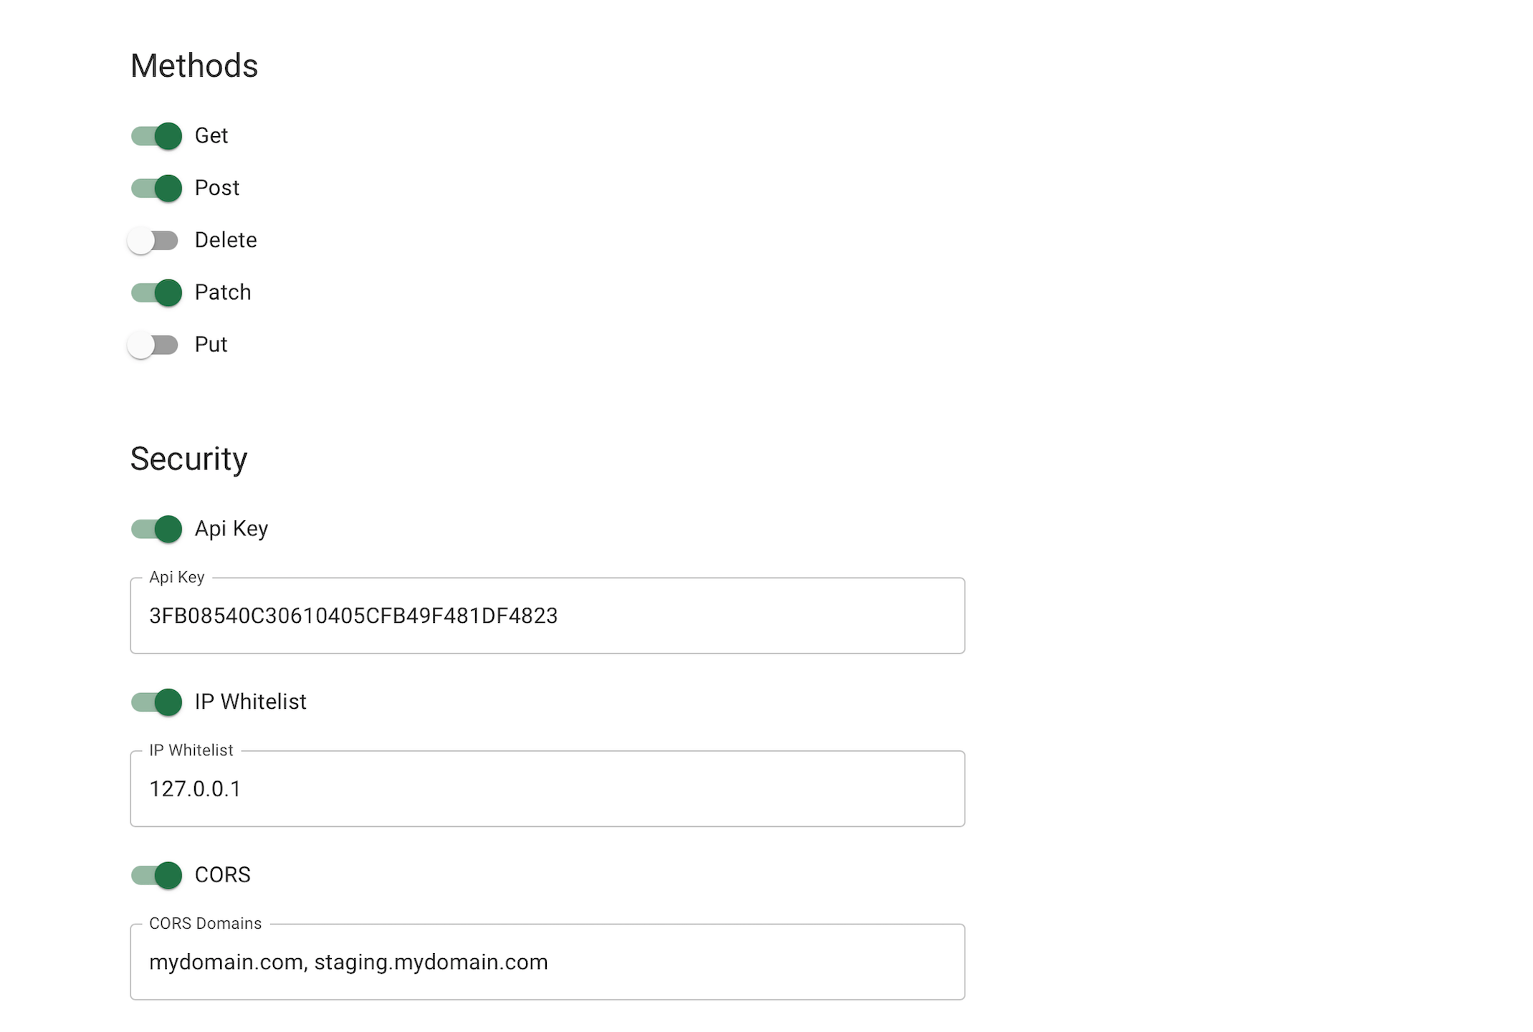The image size is (1533, 1032).
Task: Enable the Delete method switch
Action: 153,240
